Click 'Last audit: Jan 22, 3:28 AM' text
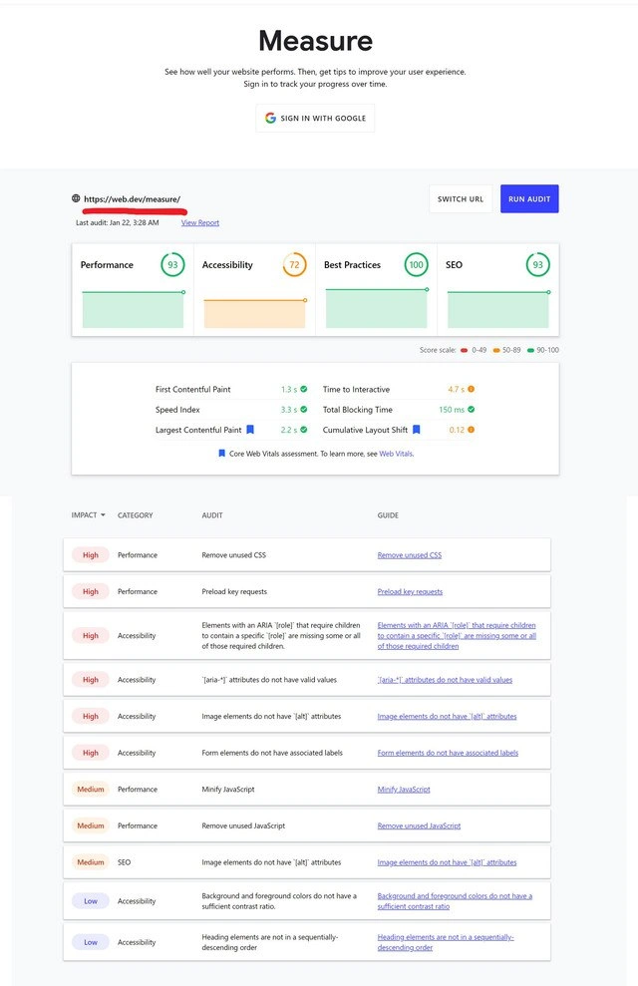 point(117,222)
